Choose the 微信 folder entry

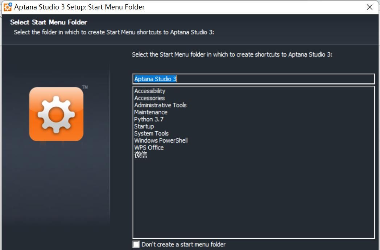pos(141,155)
